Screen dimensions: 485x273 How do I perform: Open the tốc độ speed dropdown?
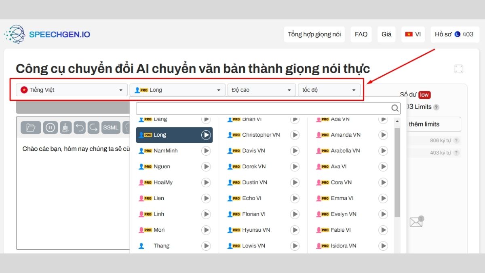[329, 90]
